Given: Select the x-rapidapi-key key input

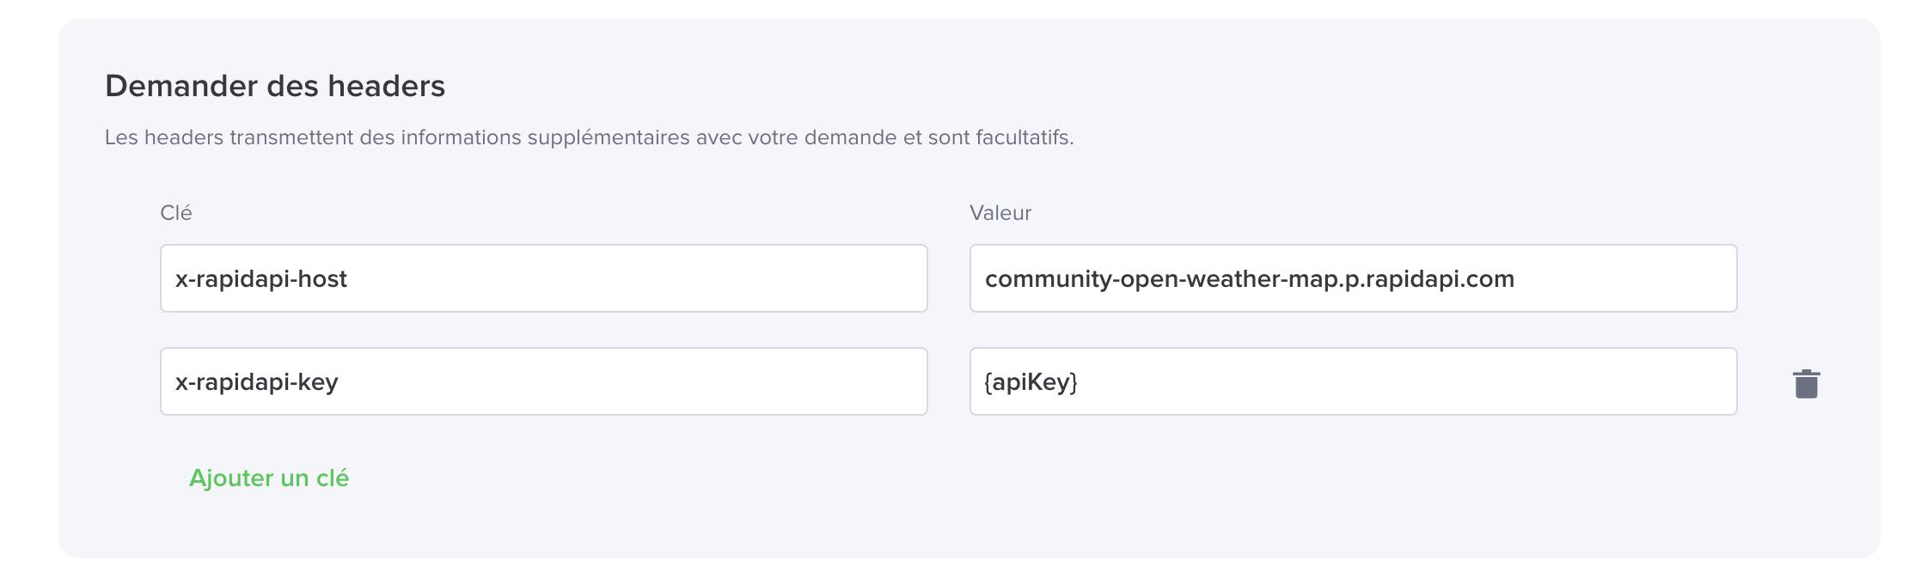Looking at the screenshot, I should (x=543, y=381).
